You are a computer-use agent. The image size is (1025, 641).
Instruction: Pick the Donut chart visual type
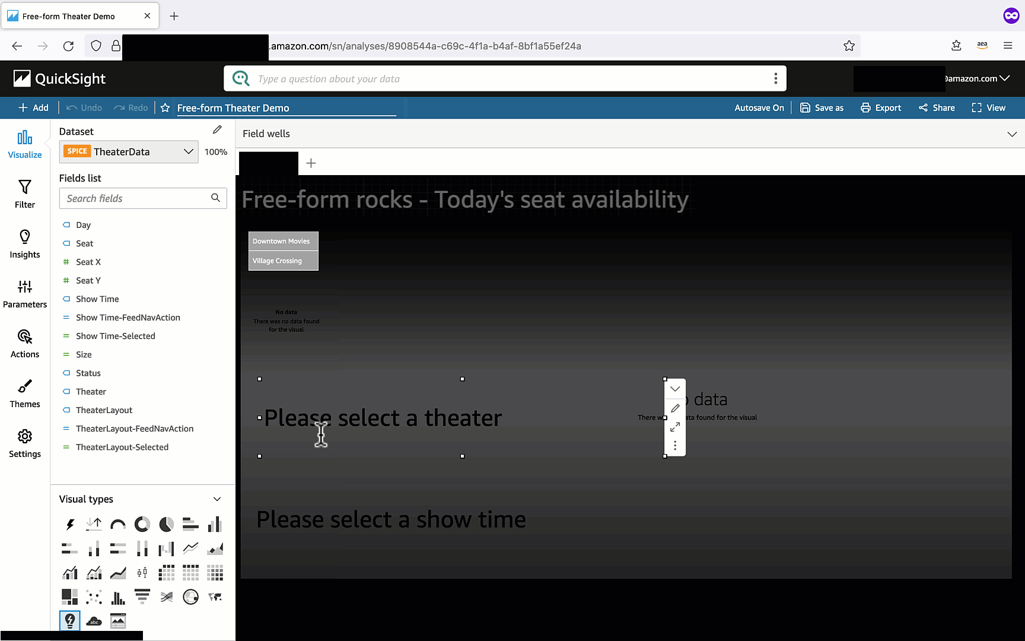(x=142, y=524)
